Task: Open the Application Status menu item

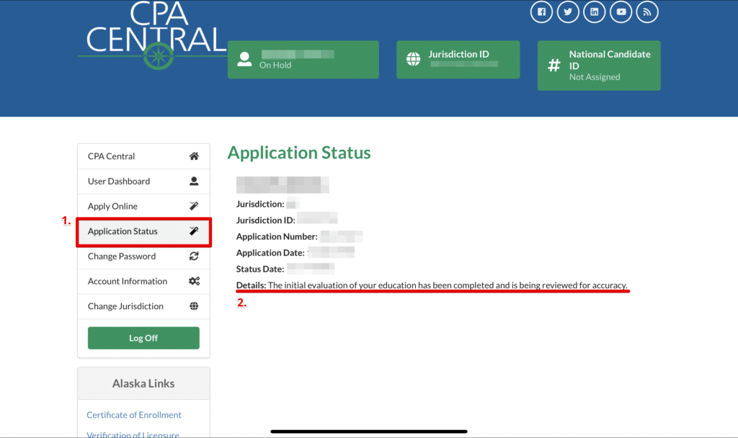Action: coord(143,231)
